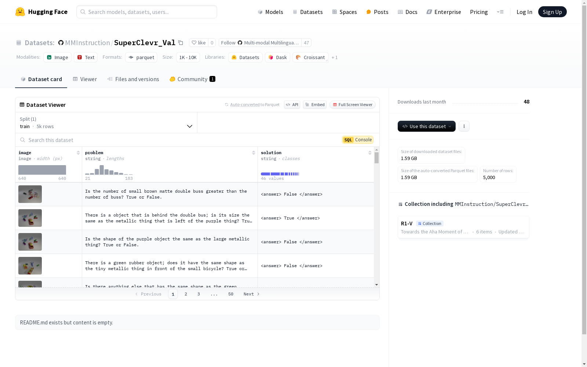Click the image width histogram bar

click(x=42, y=170)
